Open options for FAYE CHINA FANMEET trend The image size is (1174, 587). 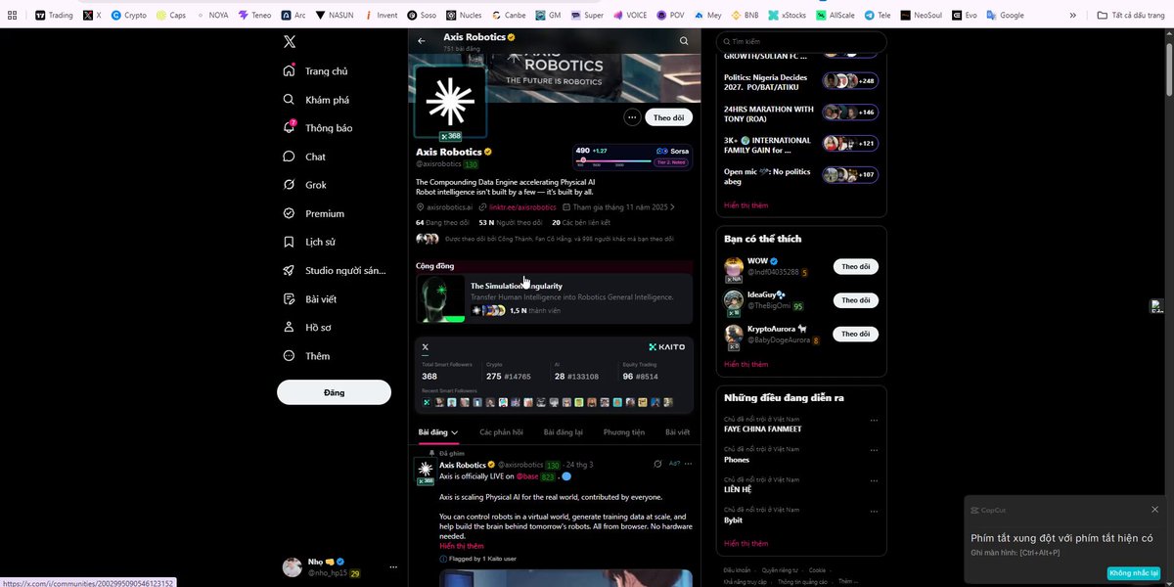coord(874,421)
